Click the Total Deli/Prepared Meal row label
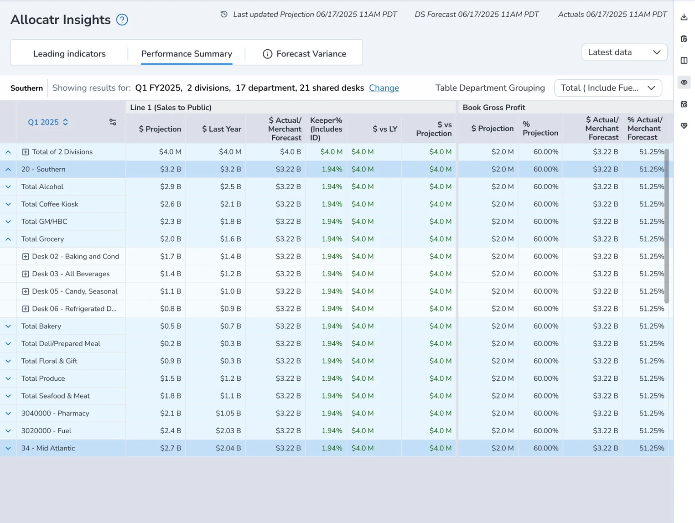The height and width of the screenshot is (523, 695). click(x=61, y=344)
